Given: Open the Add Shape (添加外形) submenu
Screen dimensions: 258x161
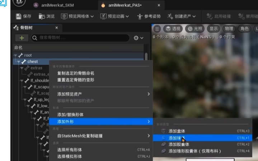Looking at the screenshot, I should 101,122.
